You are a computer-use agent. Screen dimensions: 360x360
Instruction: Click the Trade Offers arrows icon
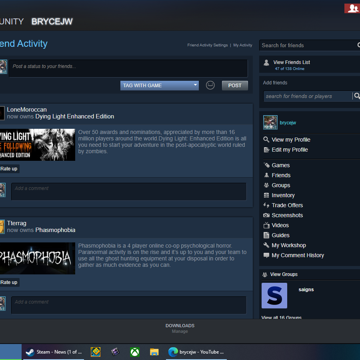[266, 205]
